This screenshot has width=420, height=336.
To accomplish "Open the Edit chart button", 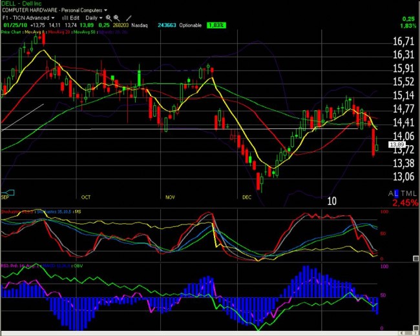I will point(74,18).
